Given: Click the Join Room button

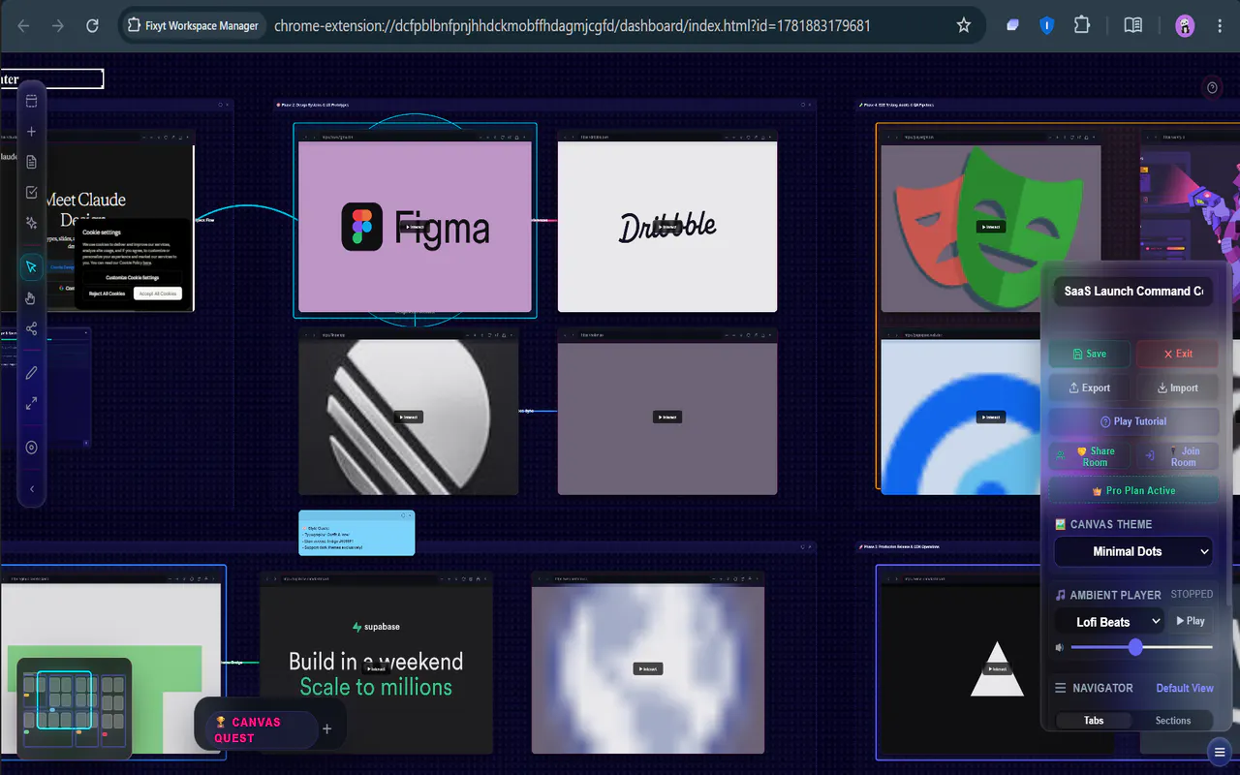Looking at the screenshot, I should (x=1177, y=456).
